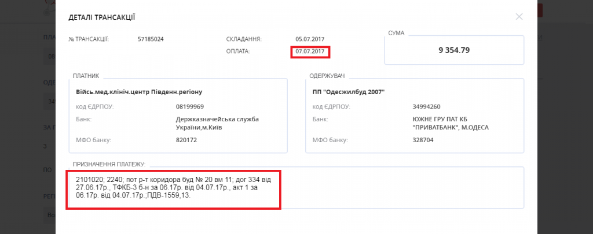The height and width of the screenshot is (234, 593).
Task: Click the recipient name ПП "Одесжилбуд 2007"
Action: pos(348,92)
